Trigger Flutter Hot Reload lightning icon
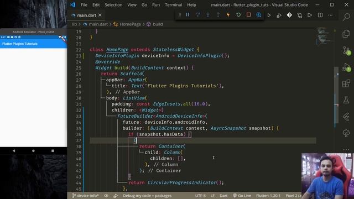 point(228,15)
